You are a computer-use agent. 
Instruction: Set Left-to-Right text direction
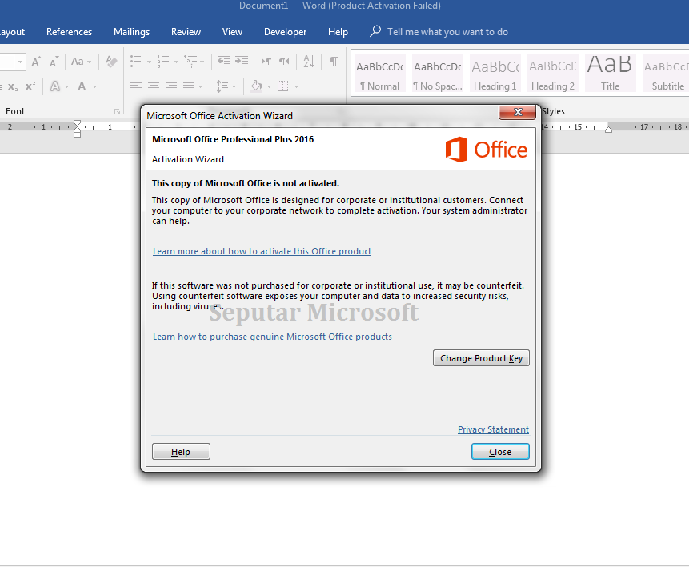[266, 62]
